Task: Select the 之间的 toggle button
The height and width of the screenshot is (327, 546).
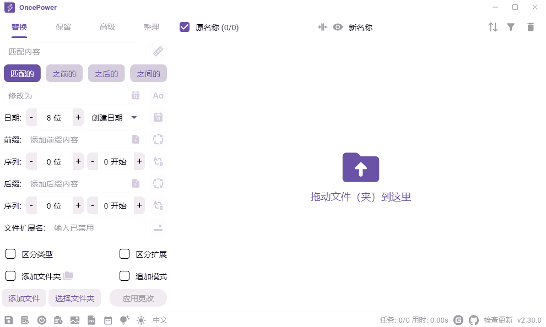Action: click(x=149, y=73)
